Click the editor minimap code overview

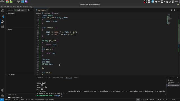pyautogui.click(x=169, y=19)
